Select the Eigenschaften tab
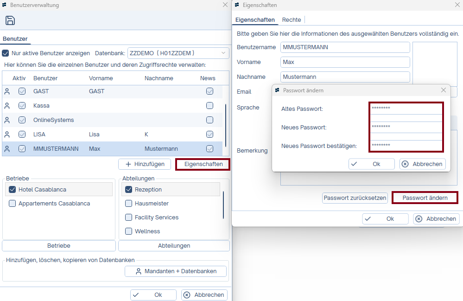463x301 pixels. click(255, 19)
